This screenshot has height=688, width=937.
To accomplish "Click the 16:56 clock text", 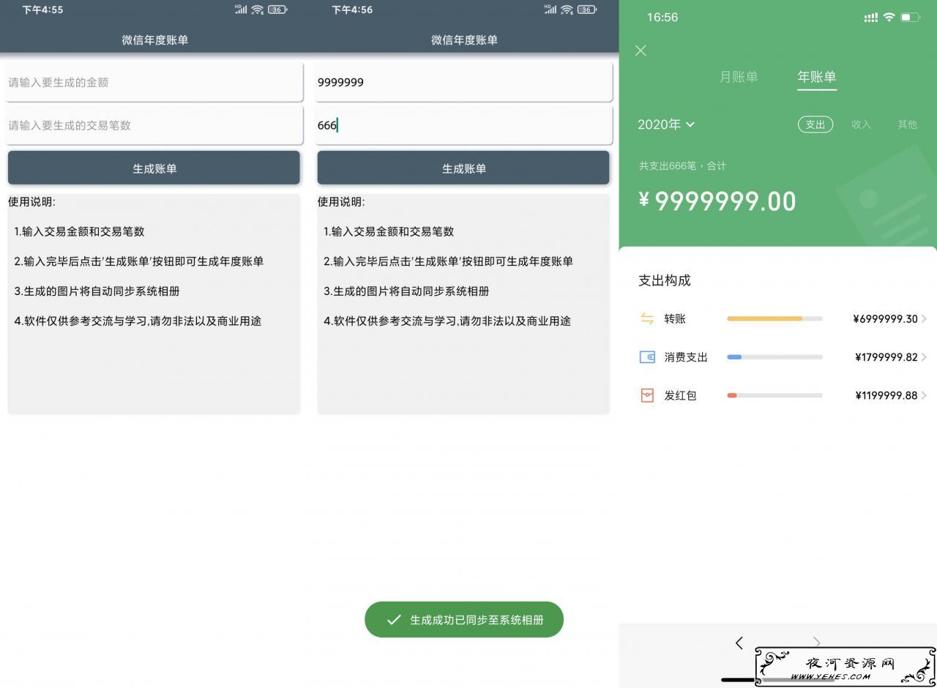I will [662, 17].
